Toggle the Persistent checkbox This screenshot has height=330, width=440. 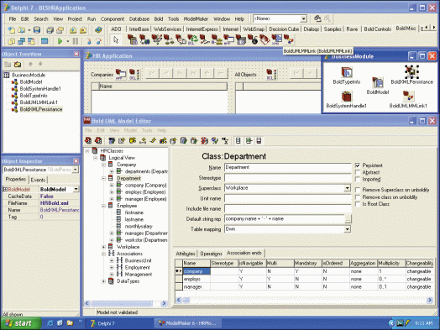tap(358, 165)
